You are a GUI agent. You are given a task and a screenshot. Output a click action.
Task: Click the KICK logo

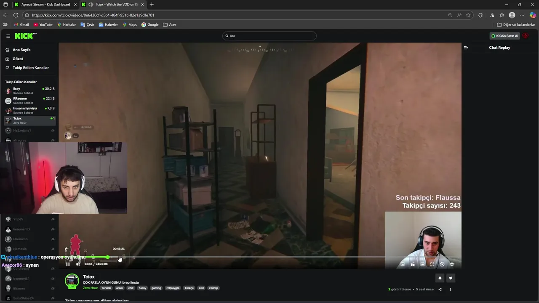tap(25, 36)
